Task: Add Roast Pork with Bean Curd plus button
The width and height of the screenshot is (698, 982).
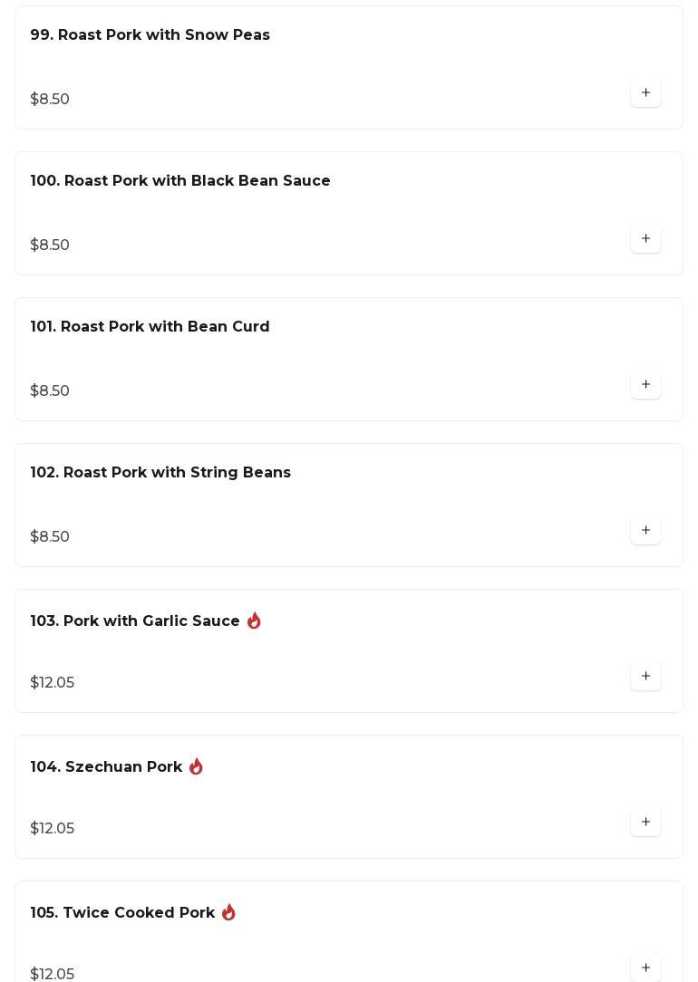Action: (645, 384)
